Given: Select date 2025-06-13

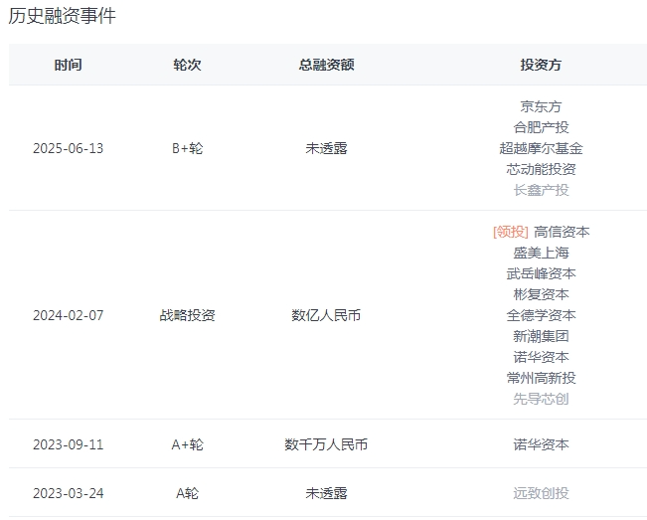Looking at the screenshot, I should (69, 148).
